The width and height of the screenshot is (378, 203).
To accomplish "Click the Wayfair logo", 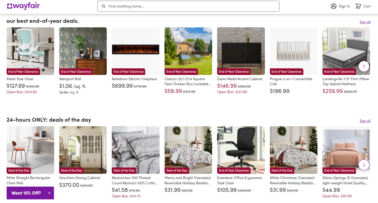I will (x=23, y=6).
